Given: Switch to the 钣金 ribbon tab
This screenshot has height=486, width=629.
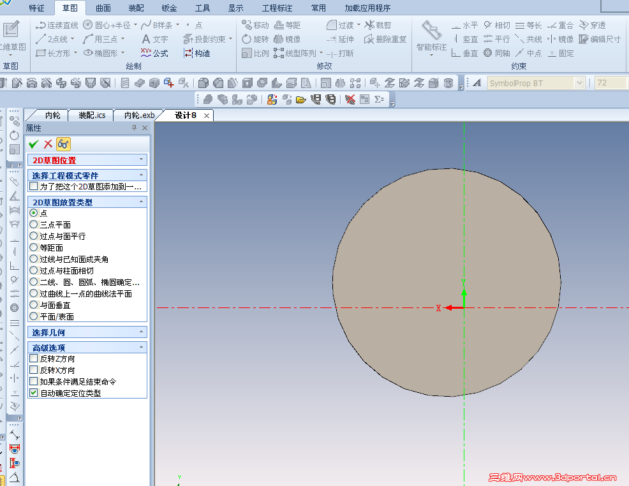Looking at the screenshot, I should [x=169, y=8].
